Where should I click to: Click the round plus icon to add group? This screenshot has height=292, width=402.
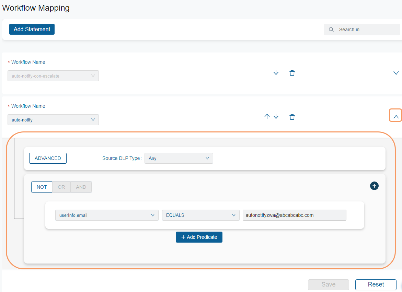[374, 186]
